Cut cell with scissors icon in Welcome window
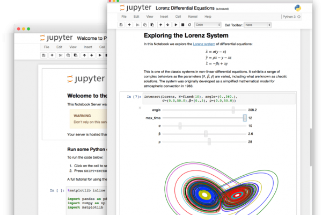The image size is (322, 215). [x=60, y=55]
